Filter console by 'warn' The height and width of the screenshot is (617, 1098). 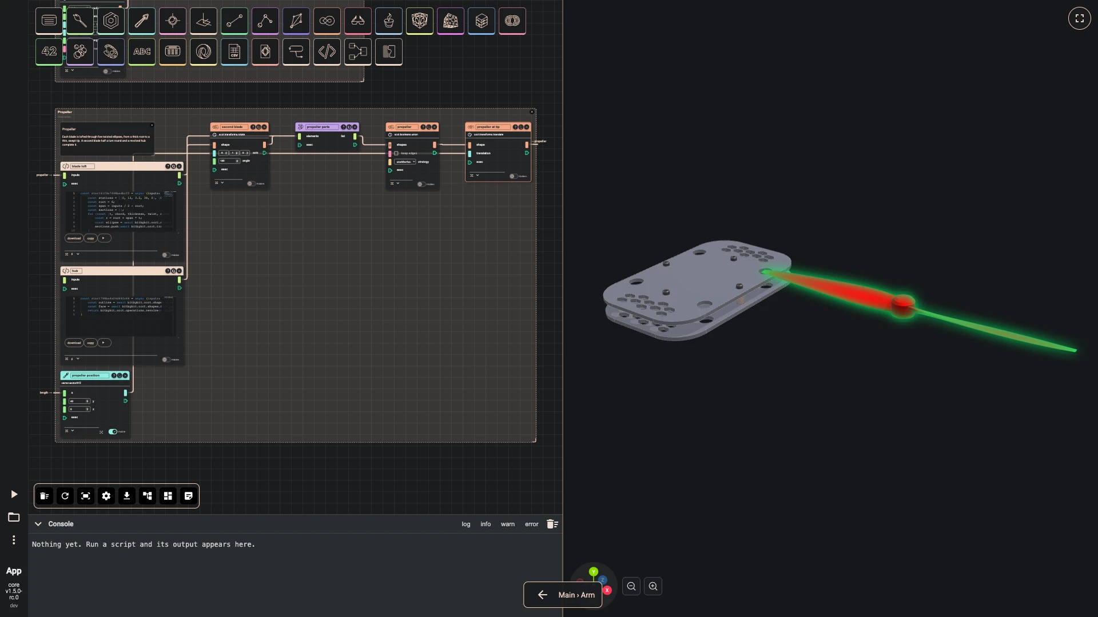(x=508, y=524)
